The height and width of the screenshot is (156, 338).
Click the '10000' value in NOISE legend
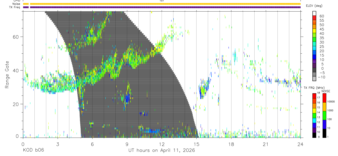(331, 102)
